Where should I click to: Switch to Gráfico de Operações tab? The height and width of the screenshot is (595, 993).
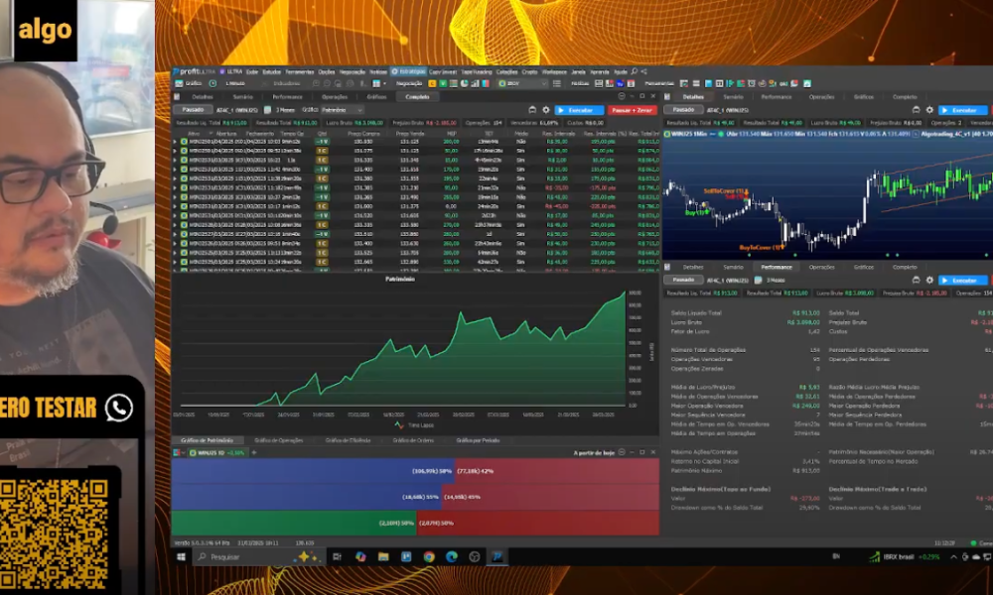point(278,439)
